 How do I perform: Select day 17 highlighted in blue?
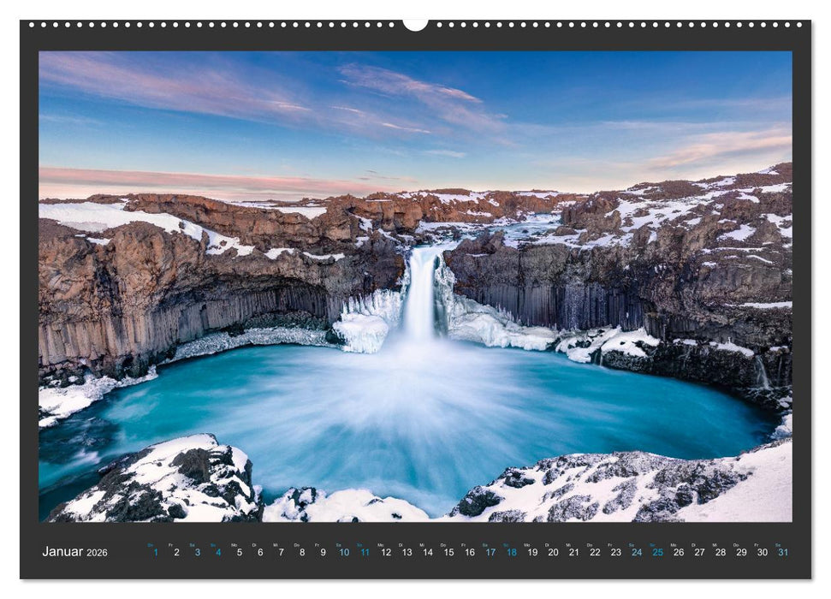point(490,553)
